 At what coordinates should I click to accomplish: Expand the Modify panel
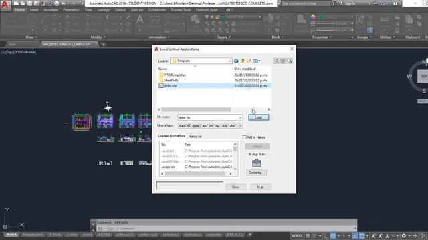(x=98, y=37)
